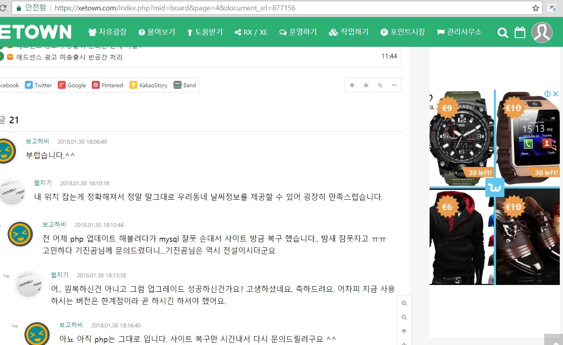Click the brown leather shoes ad image

tap(528, 237)
